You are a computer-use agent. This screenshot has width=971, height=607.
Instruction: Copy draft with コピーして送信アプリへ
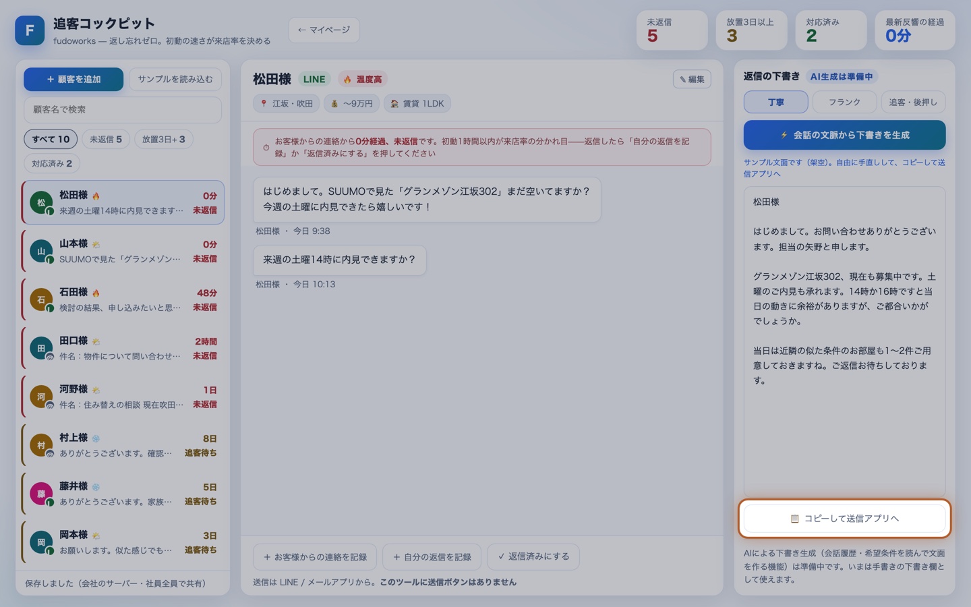pyautogui.click(x=844, y=519)
